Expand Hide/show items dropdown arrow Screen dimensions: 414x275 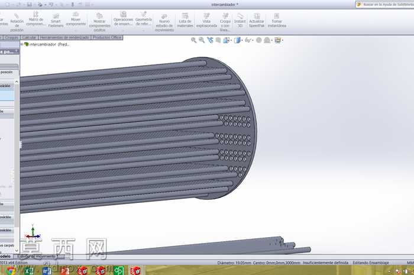pyautogui.click(x=253, y=40)
